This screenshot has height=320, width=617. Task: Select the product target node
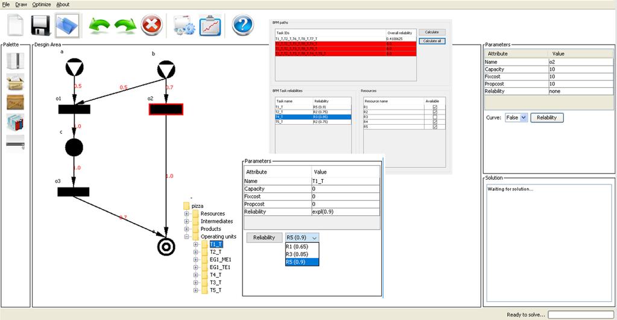pyautogui.click(x=166, y=246)
